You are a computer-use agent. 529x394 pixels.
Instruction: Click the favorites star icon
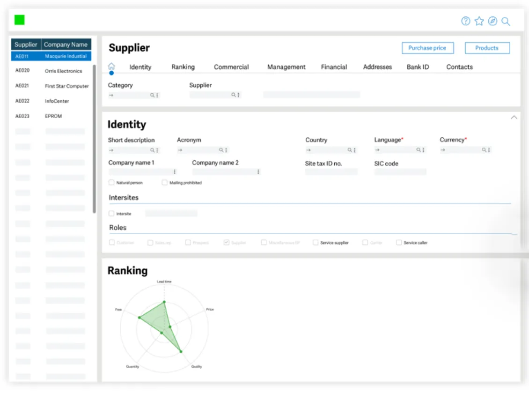(x=479, y=21)
